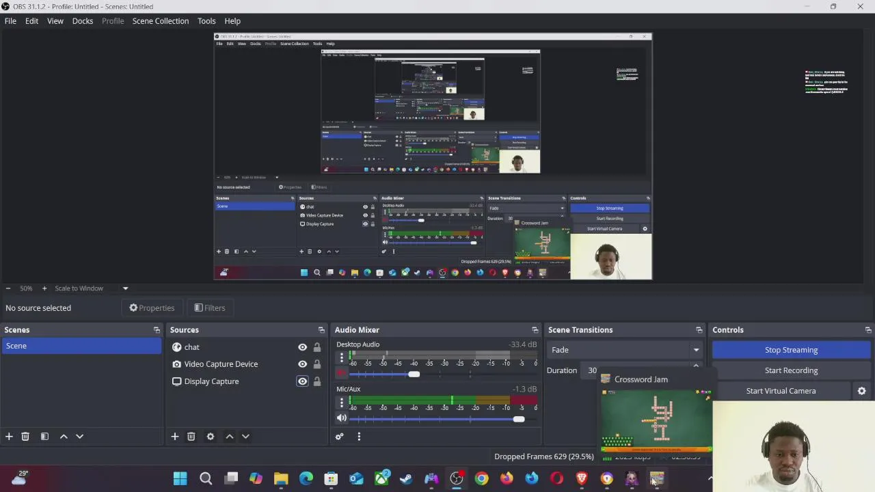Open the View menu

point(55,21)
